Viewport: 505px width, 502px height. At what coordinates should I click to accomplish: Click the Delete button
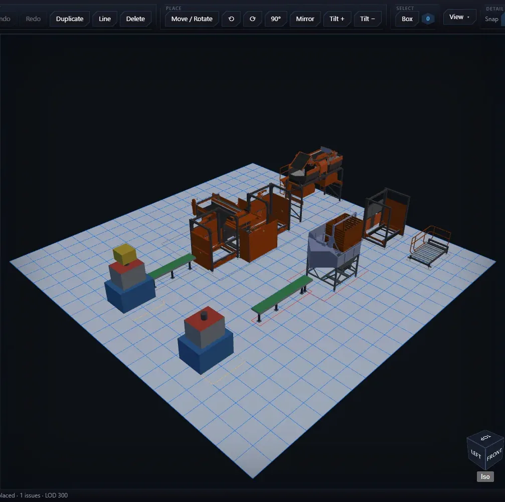point(135,19)
